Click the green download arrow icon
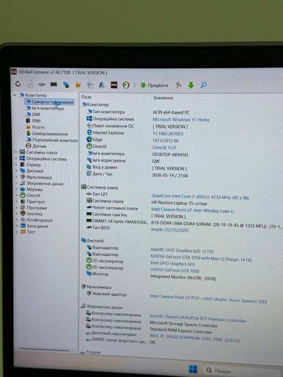Image resolution: width=283 pixels, height=377 pixels. (x=191, y=85)
